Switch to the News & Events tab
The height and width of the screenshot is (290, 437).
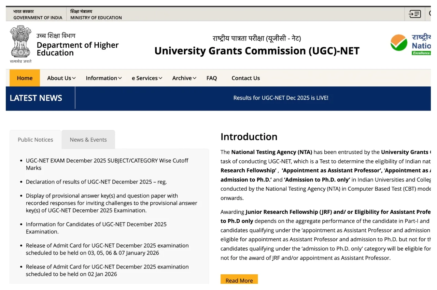tap(88, 140)
